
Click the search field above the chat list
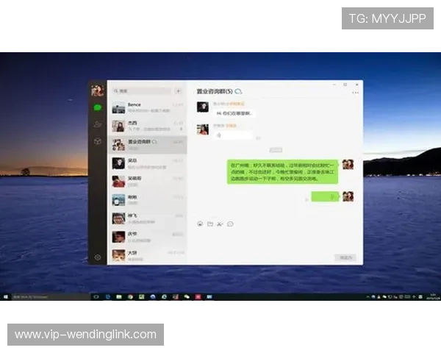pyautogui.click(x=141, y=91)
